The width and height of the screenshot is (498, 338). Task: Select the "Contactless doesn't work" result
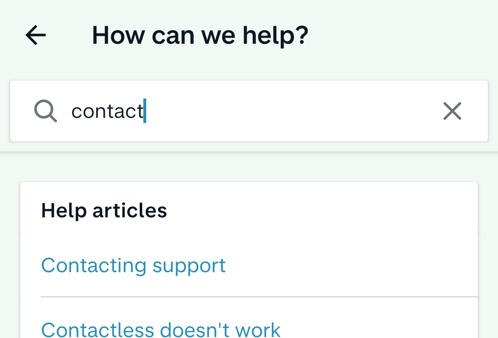(x=160, y=329)
